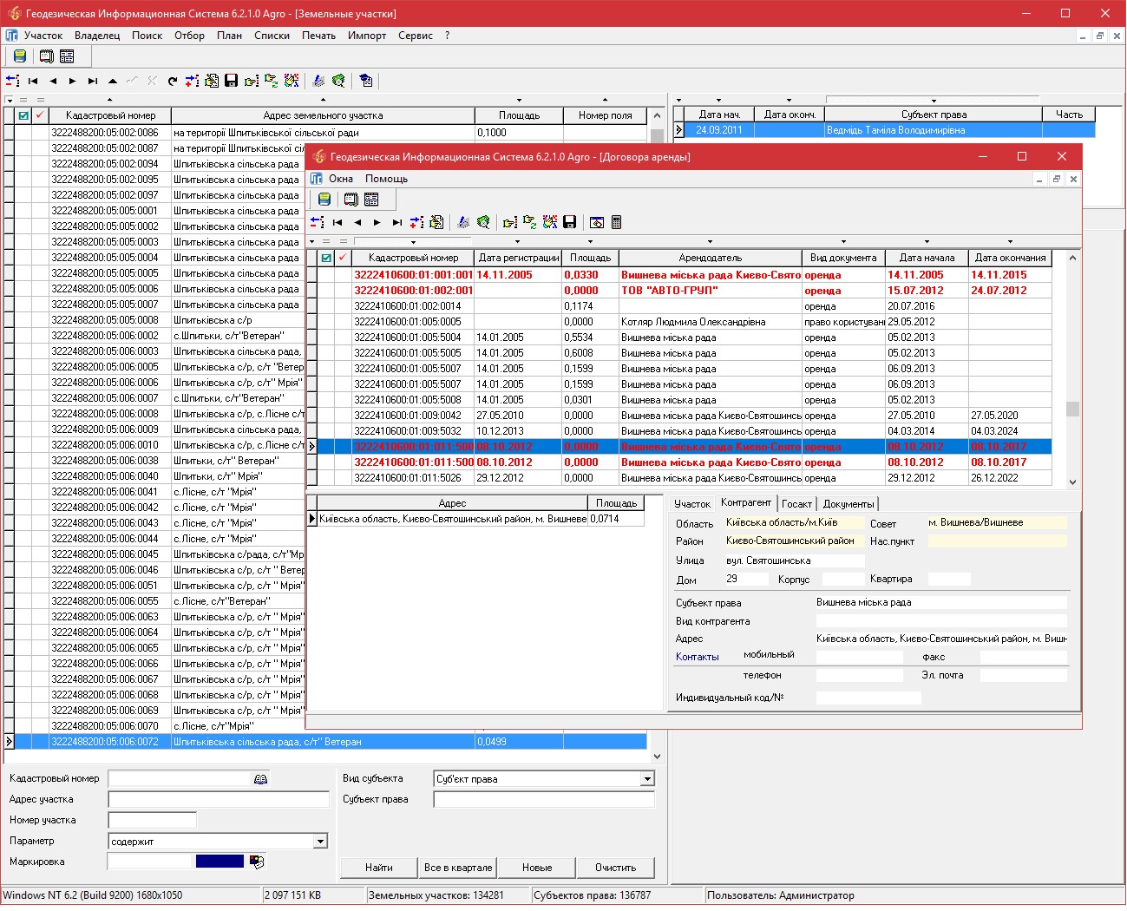Viewport: 1127px width, 911px height.
Task: Click the calculator icon in lease window toolbar
Action: point(616,222)
